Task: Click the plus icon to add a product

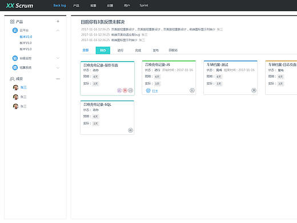Action: 58,21
